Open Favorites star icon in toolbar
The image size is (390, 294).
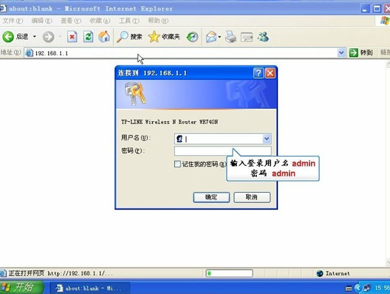[164, 37]
